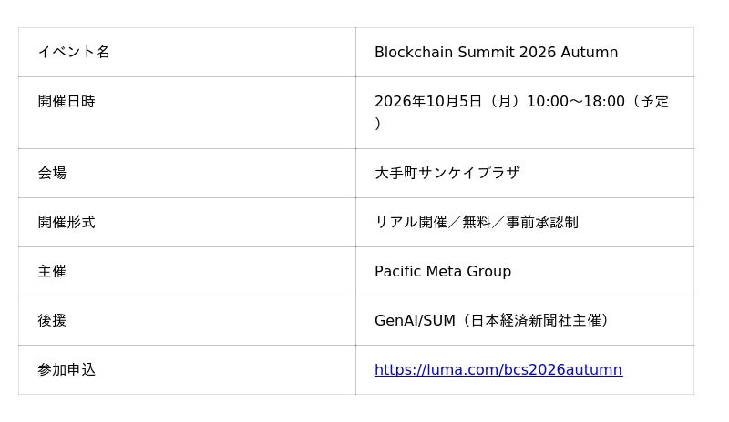The image size is (729, 422).
Task: Select the 大手町サンケイプラザ venue text
Action: coord(447,173)
